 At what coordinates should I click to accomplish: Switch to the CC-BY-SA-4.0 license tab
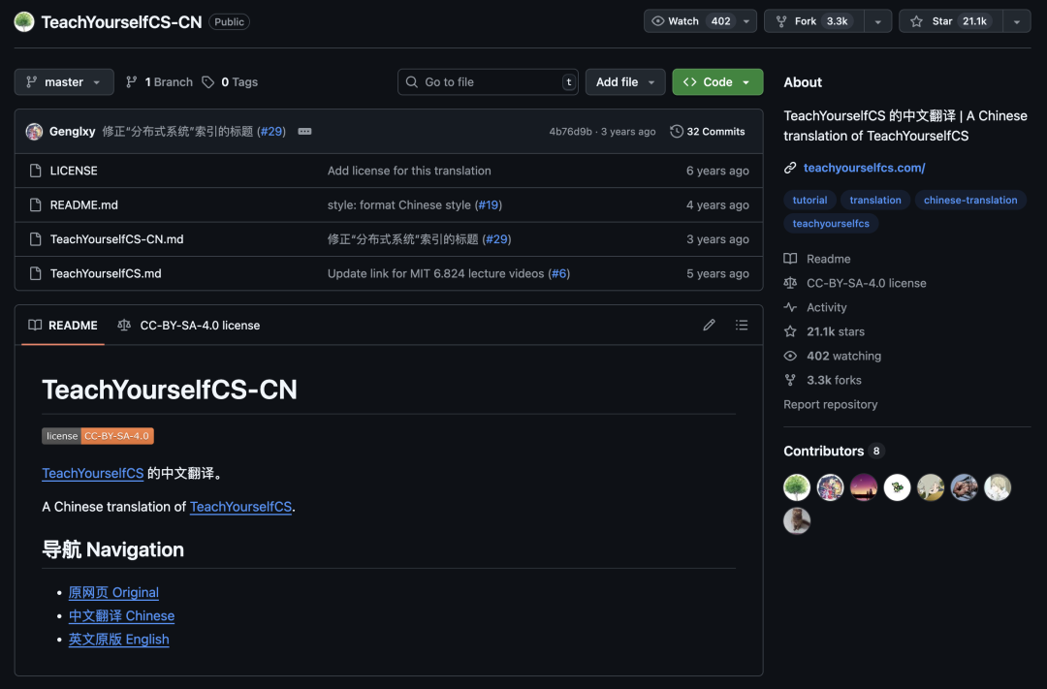click(188, 326)
